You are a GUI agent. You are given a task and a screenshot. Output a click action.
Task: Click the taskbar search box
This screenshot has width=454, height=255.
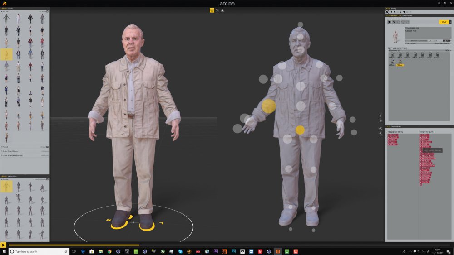39,251
